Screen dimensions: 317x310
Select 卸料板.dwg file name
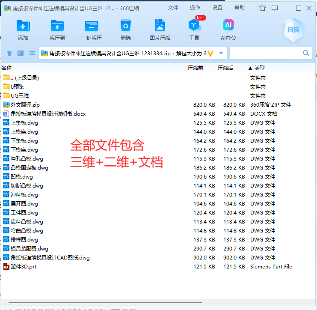24,195
